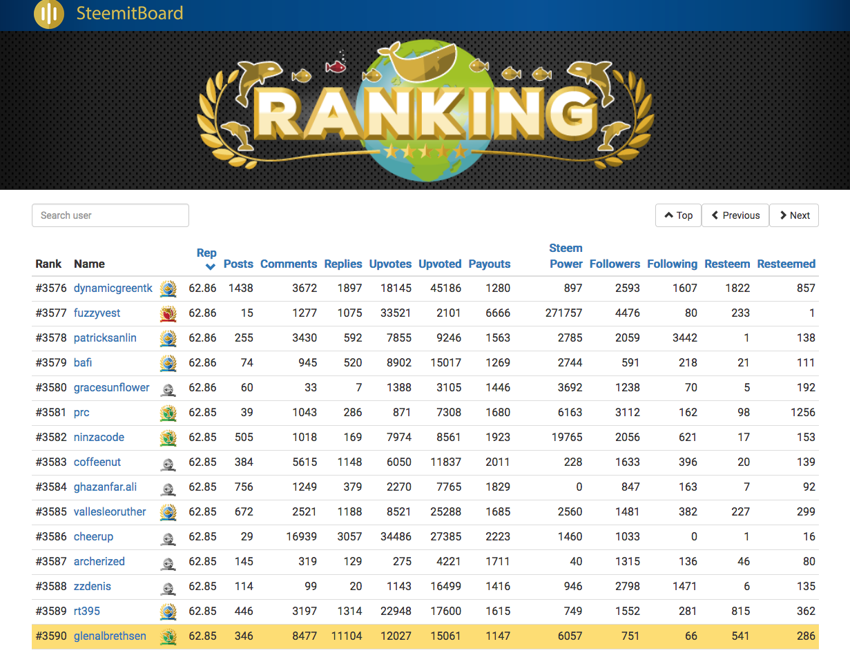The width and height of the screenshot is (850, 655).
Task: Go to Top of ranking
Action: pyautogui.click(x=678, y=215)
